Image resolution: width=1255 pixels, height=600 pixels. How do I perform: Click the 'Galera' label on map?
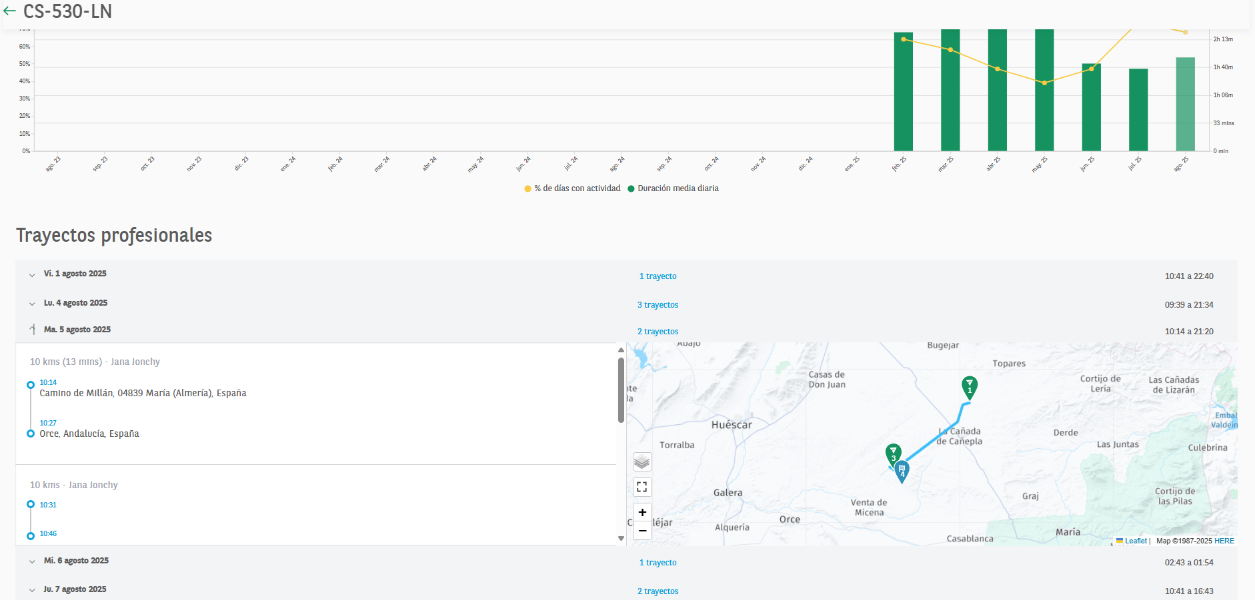728,493
